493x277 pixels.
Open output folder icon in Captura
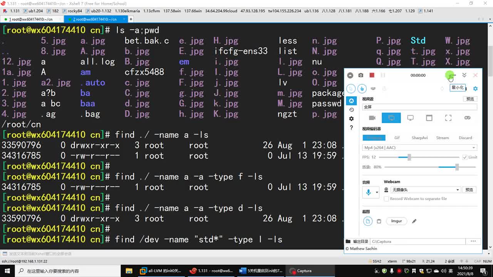point(348,242)
